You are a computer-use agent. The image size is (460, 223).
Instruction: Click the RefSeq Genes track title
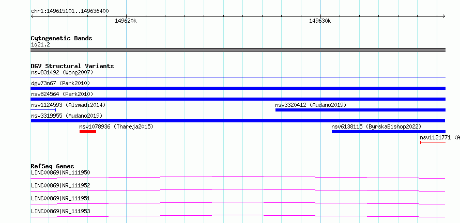pos(52,166)
